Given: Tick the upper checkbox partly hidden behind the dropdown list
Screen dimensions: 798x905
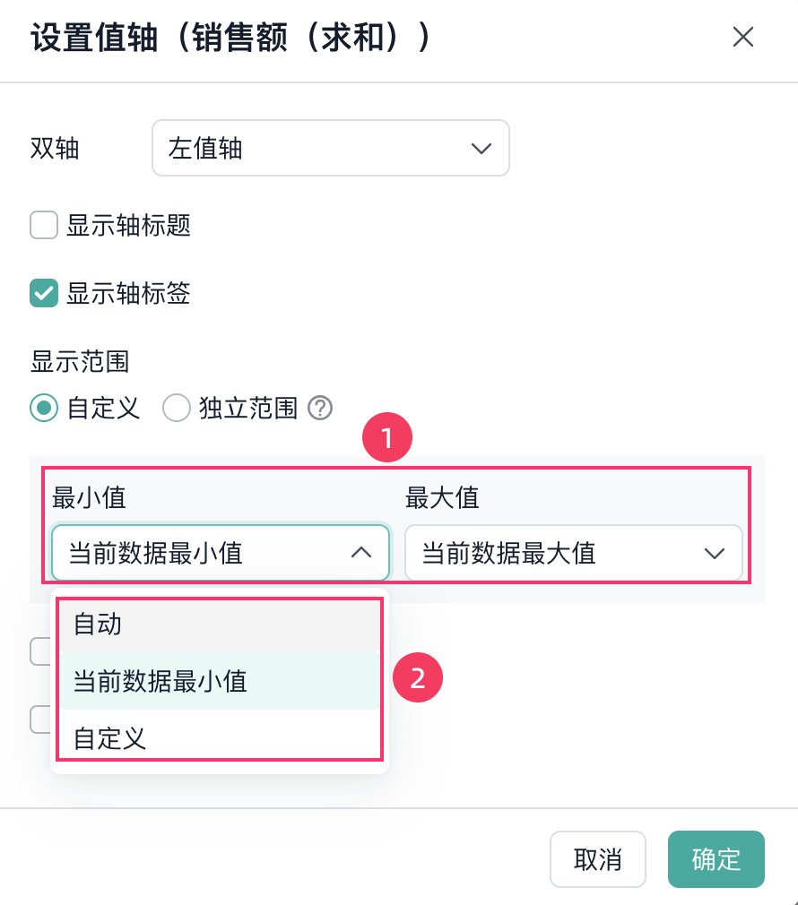Looking at the screenshot, I should pyautogui.click(x=40, y=651).
